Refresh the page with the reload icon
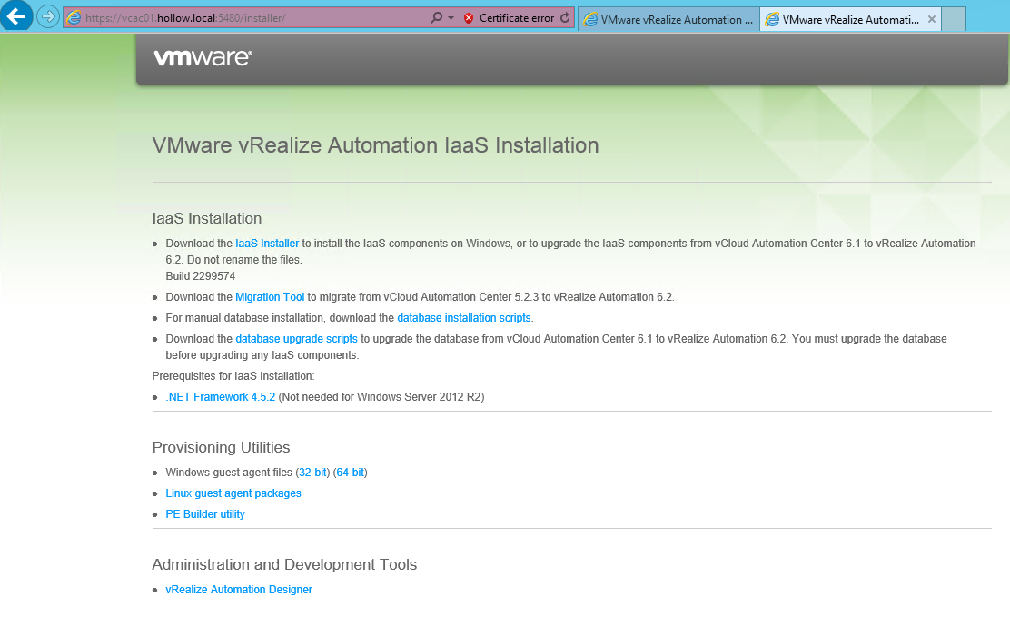Viewport: 1010px width, 617px height. click(565, 18)
